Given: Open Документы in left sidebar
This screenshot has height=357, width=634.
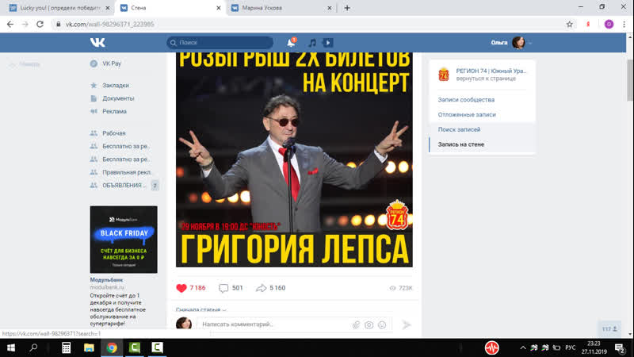Looking at the screenshot, I should point(118,98).
